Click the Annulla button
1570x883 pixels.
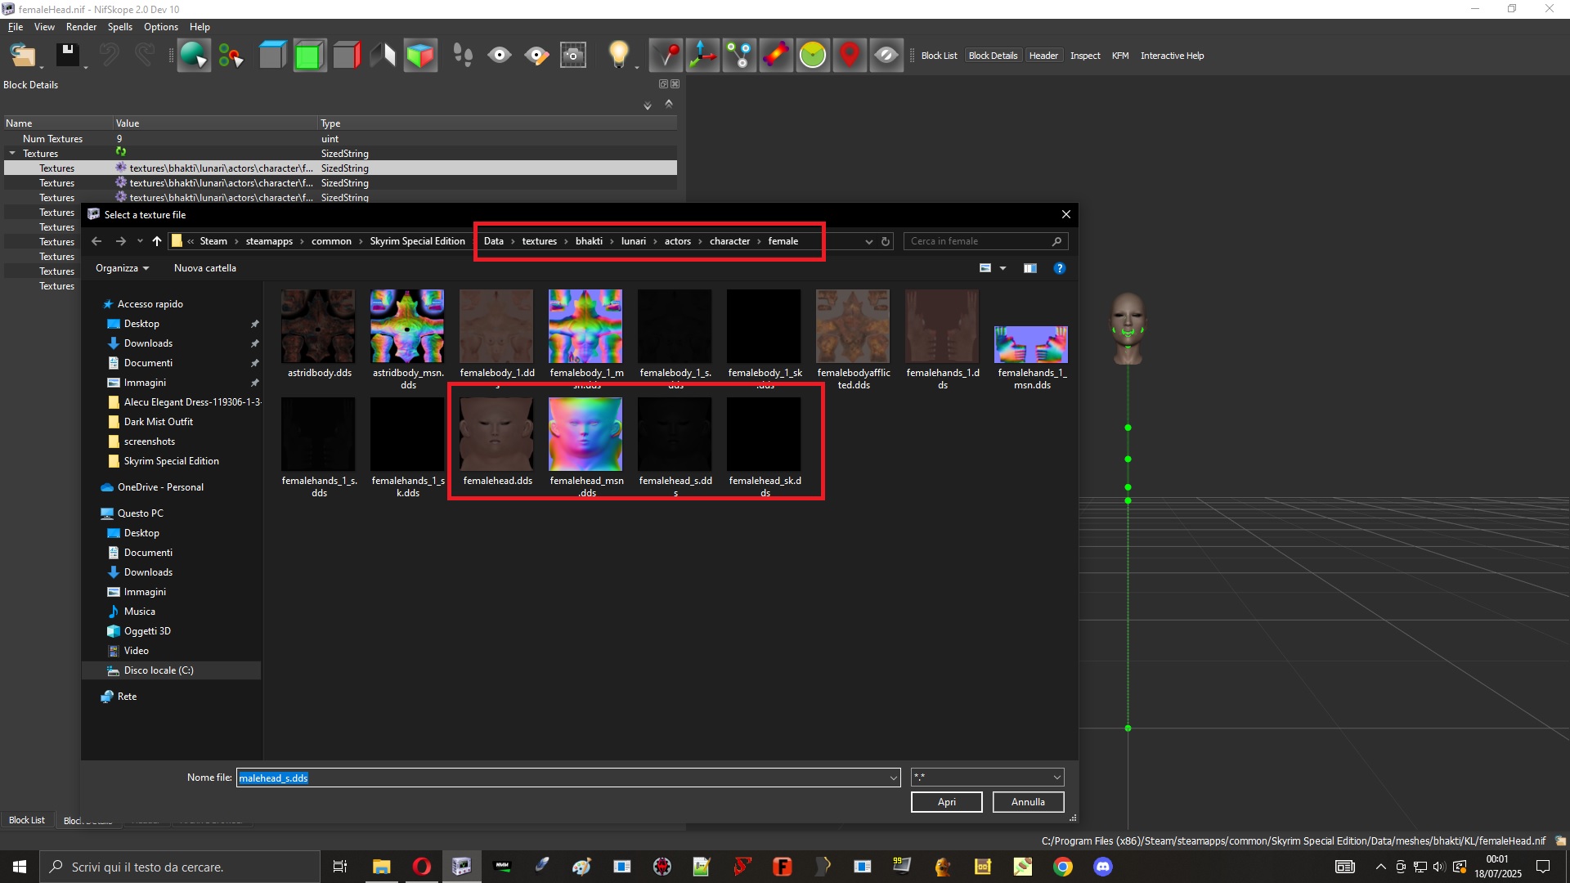[1028, 802]
